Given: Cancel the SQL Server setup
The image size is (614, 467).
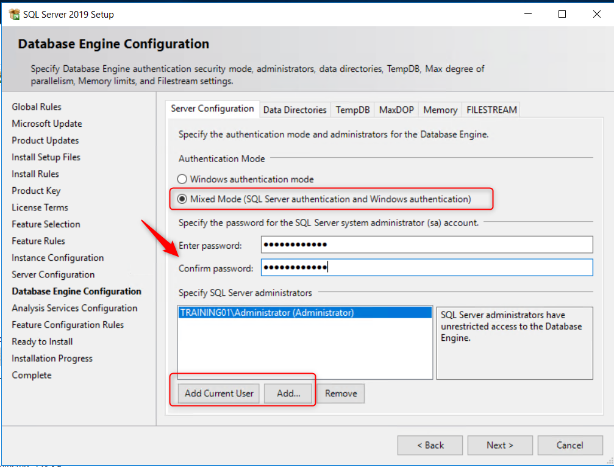Looking at the screenshot, I should pos(569,446).
